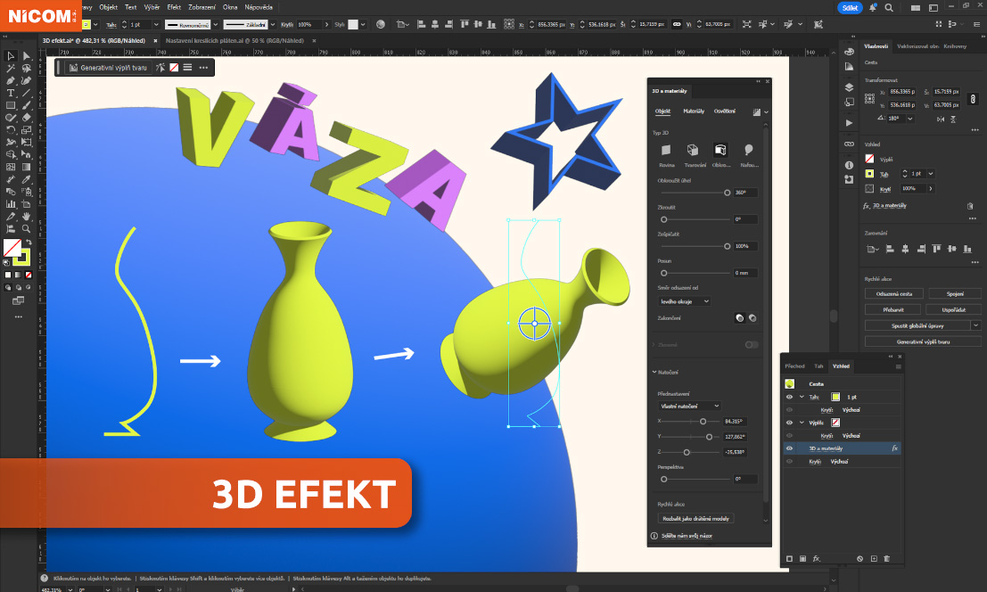
Task: Select the Eyedropper tool
Action: [27, 179]
